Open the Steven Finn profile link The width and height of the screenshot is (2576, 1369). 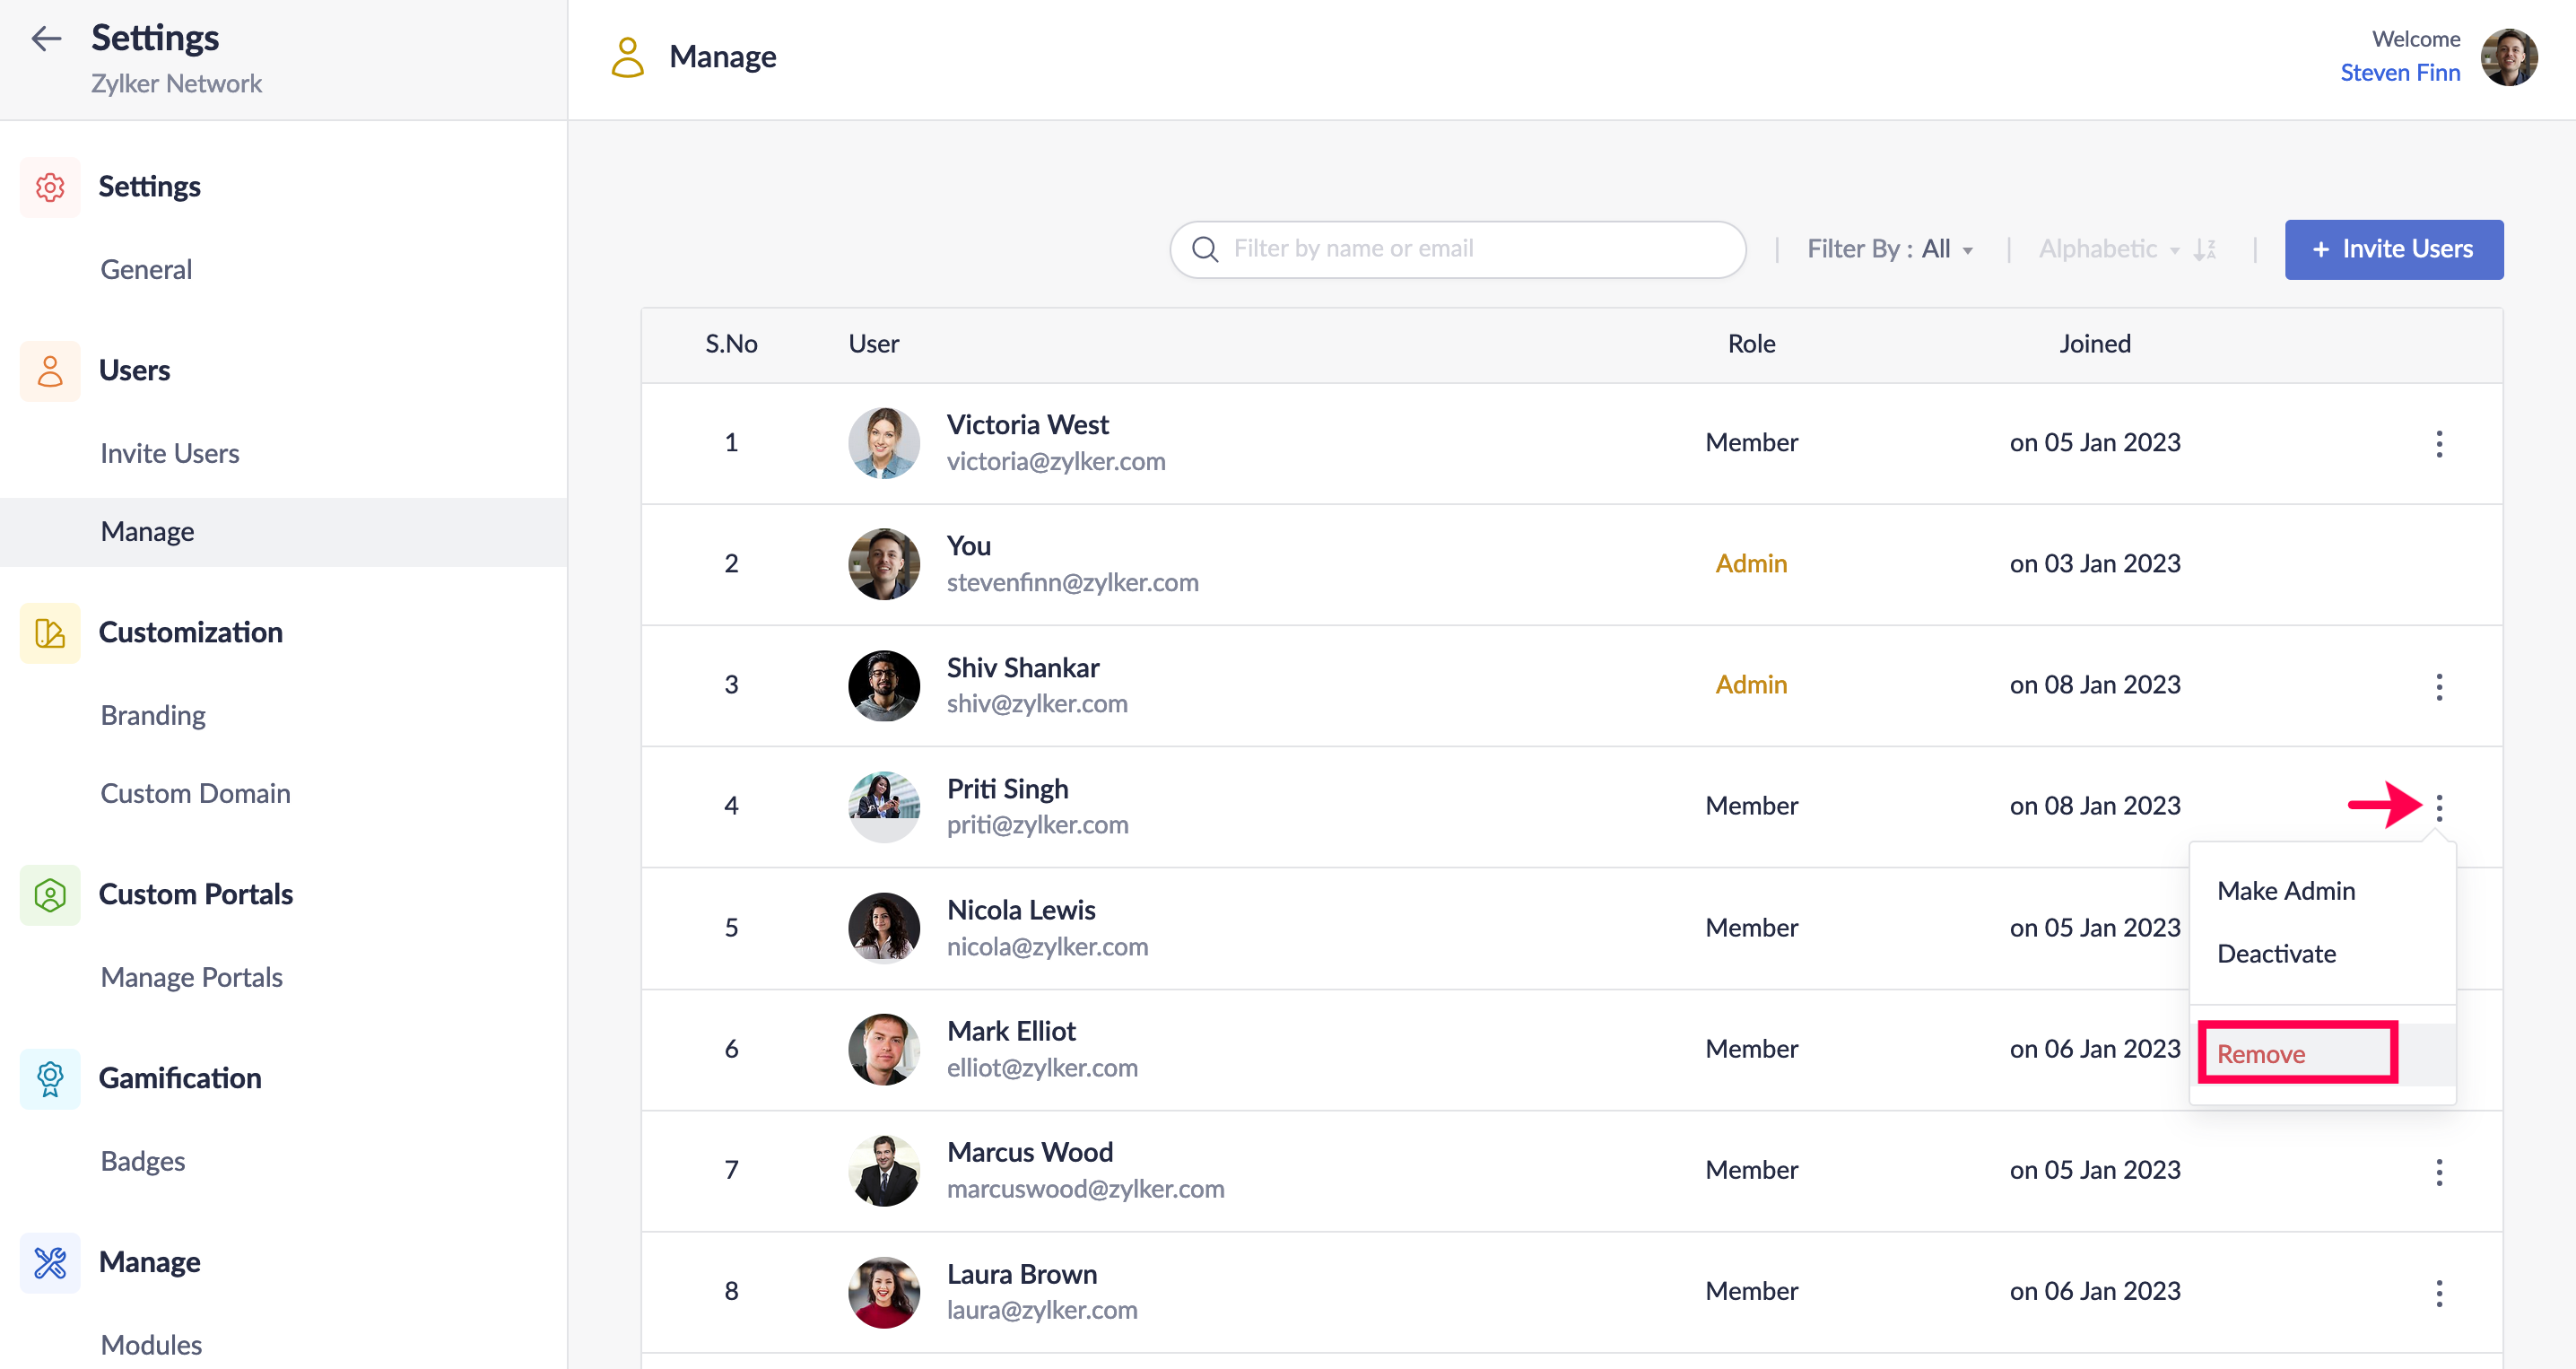click(x=2399, y=73)
